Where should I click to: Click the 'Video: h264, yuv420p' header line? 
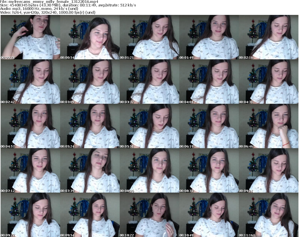click(x=48, y=12)
